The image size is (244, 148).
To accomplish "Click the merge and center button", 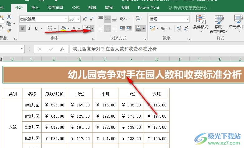I will [139, 29].
